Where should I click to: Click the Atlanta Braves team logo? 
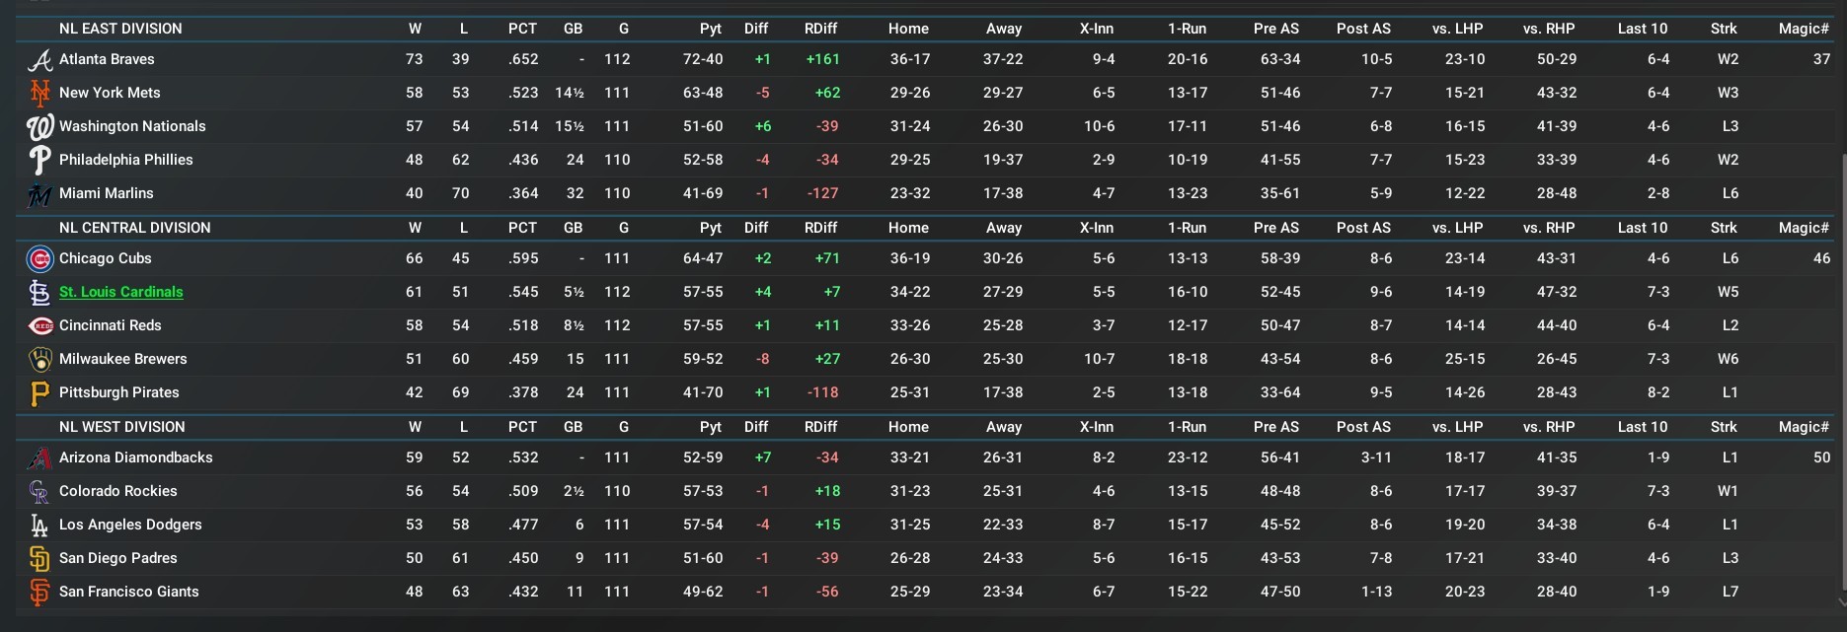click(39, 60)
